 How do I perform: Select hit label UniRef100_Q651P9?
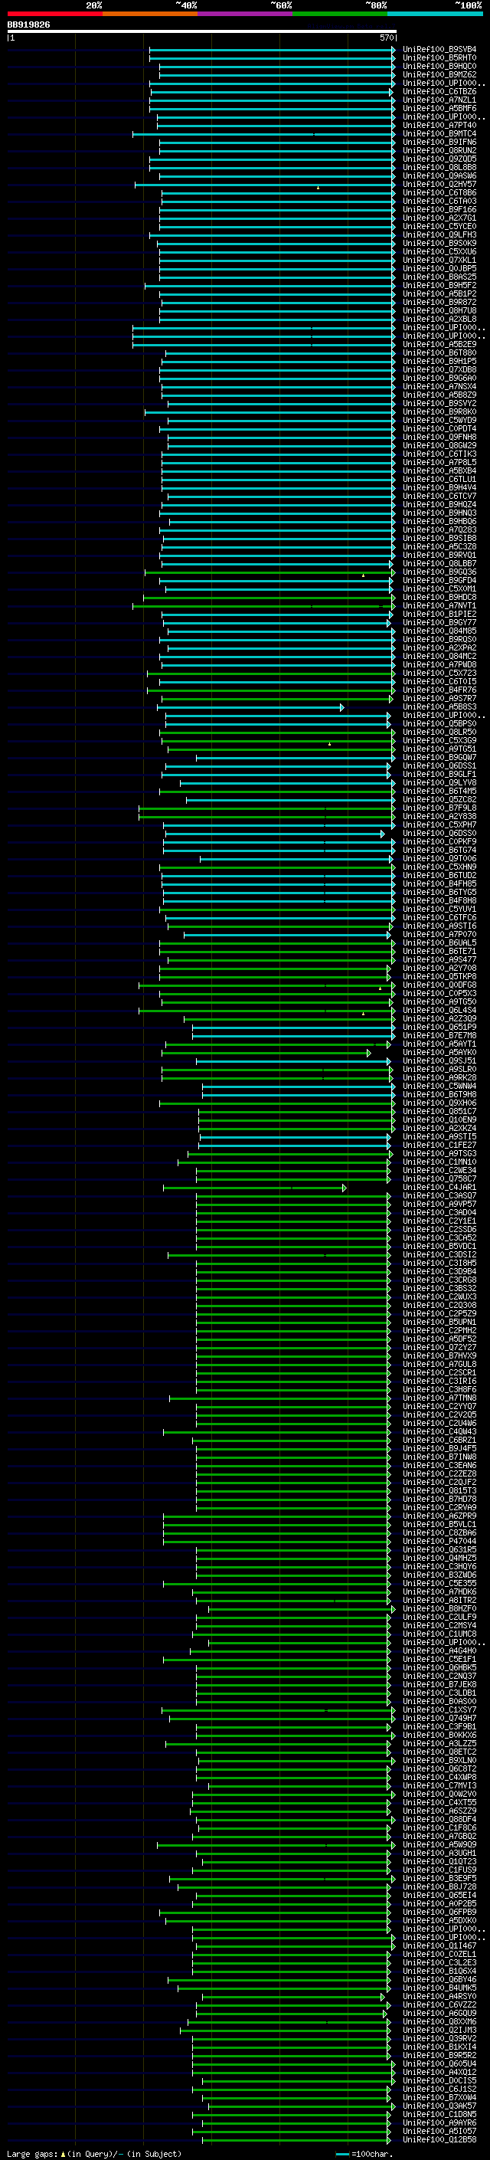tap(439, 1028)
